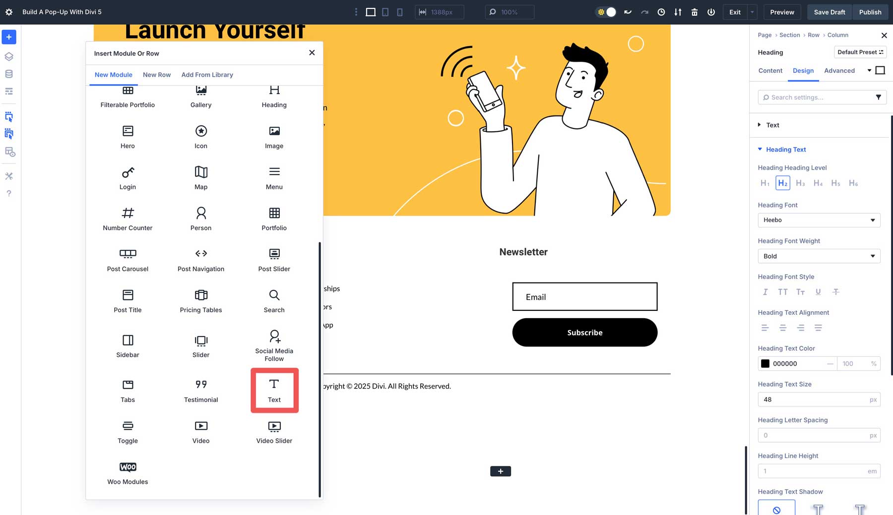The width and height of the screenshot is (893, 515).
Task: Insert the highlighted Text module
Action: pos(274,390)
